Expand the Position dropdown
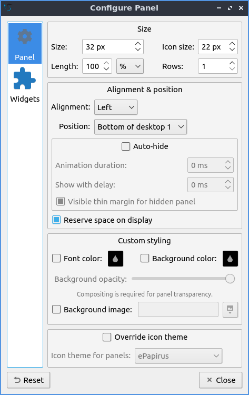 [x=141, y=127]
